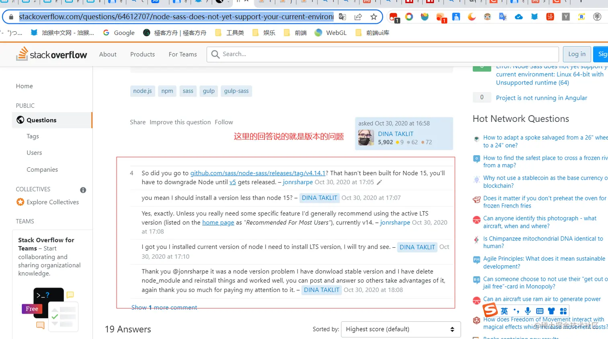The image size is (608, 339).
Task: Click the translate page icon in address bar
Action: point(342,17)
